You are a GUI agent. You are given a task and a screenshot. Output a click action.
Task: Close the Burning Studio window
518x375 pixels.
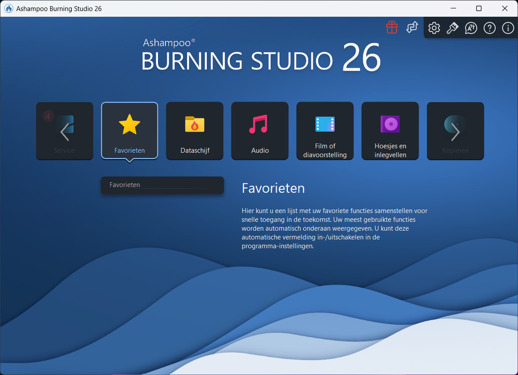click(x=504, y=8)
